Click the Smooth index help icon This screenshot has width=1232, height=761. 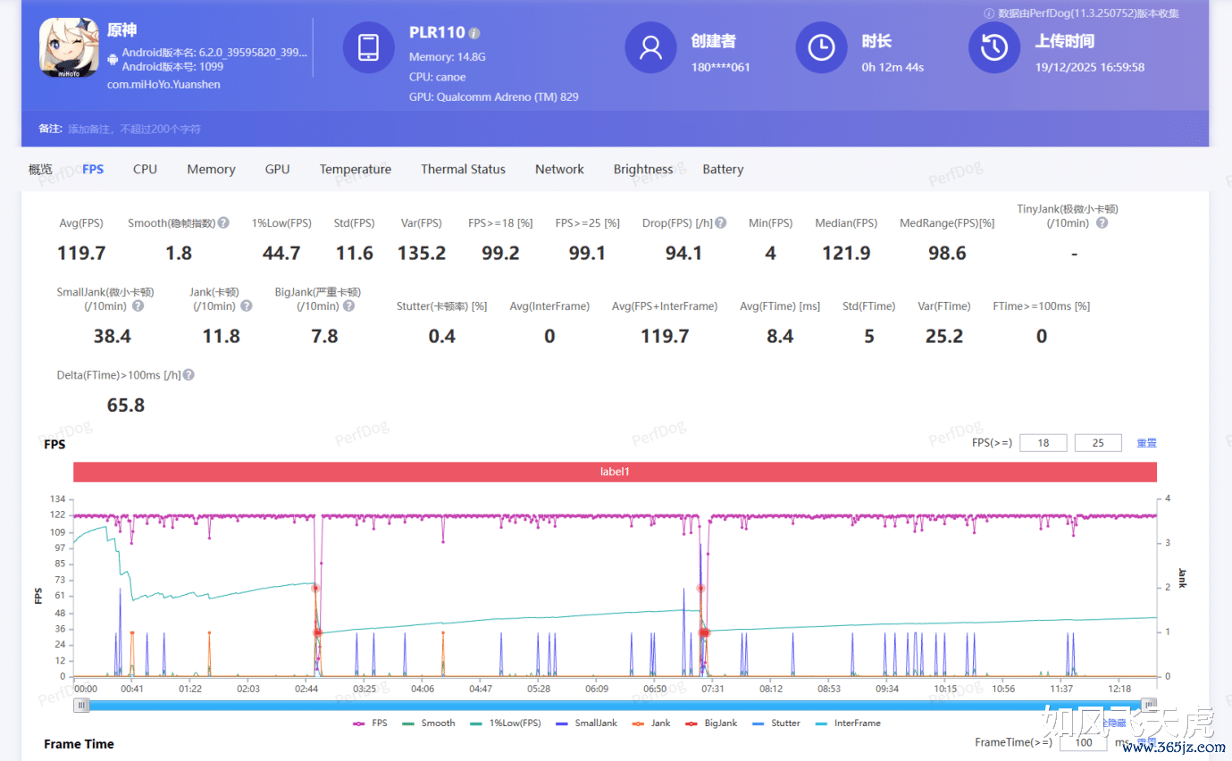pyautogui.click(x=223, y=222)
